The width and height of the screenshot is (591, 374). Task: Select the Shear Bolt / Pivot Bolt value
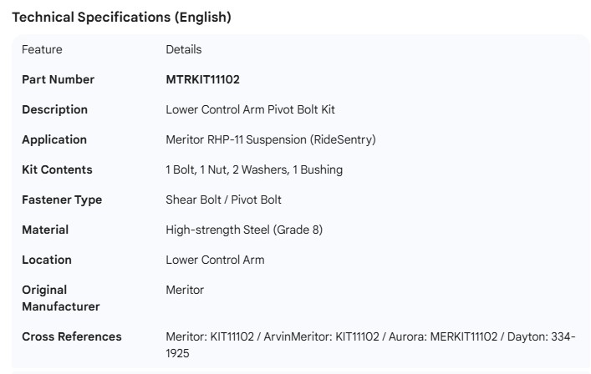point(223,200)
